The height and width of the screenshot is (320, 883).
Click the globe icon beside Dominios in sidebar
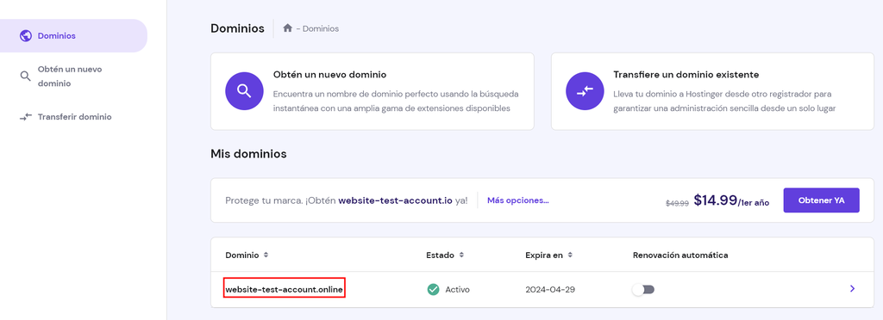[25, 36]
